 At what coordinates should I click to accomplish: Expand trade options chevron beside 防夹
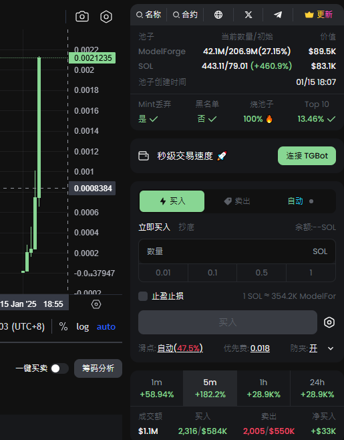[331, 348]
